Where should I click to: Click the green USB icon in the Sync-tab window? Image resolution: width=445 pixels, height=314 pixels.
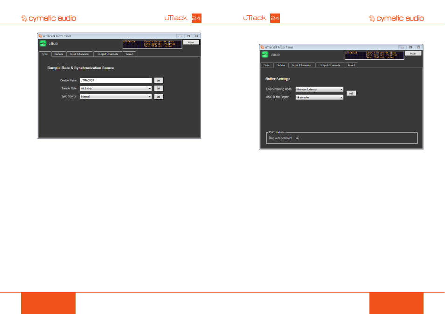point(43,44)
